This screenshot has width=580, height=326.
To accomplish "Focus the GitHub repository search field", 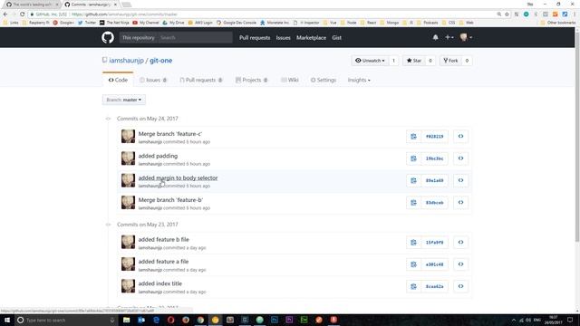I will pyautogui.click(x=195, y=38).
